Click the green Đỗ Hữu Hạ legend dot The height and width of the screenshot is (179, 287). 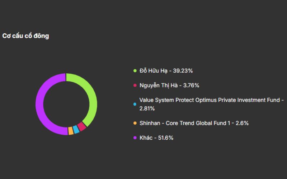[135, 71]
